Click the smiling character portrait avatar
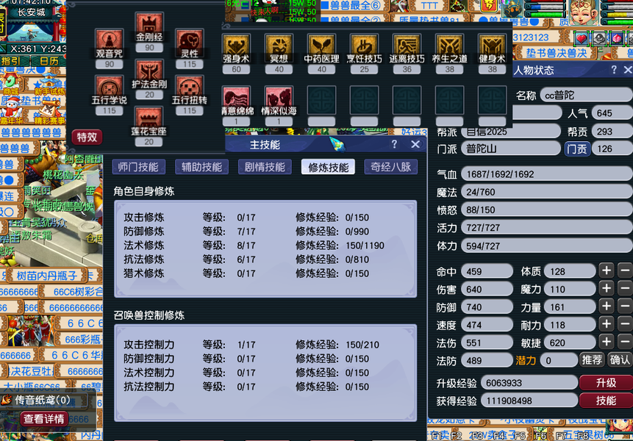This screenshot has width=633, height=441. 584,12
